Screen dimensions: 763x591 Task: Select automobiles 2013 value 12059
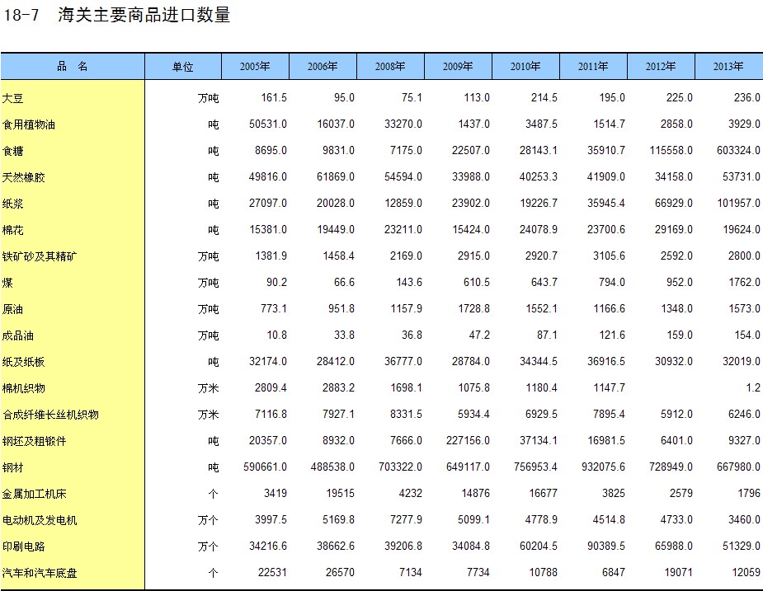tap(746, 573)
